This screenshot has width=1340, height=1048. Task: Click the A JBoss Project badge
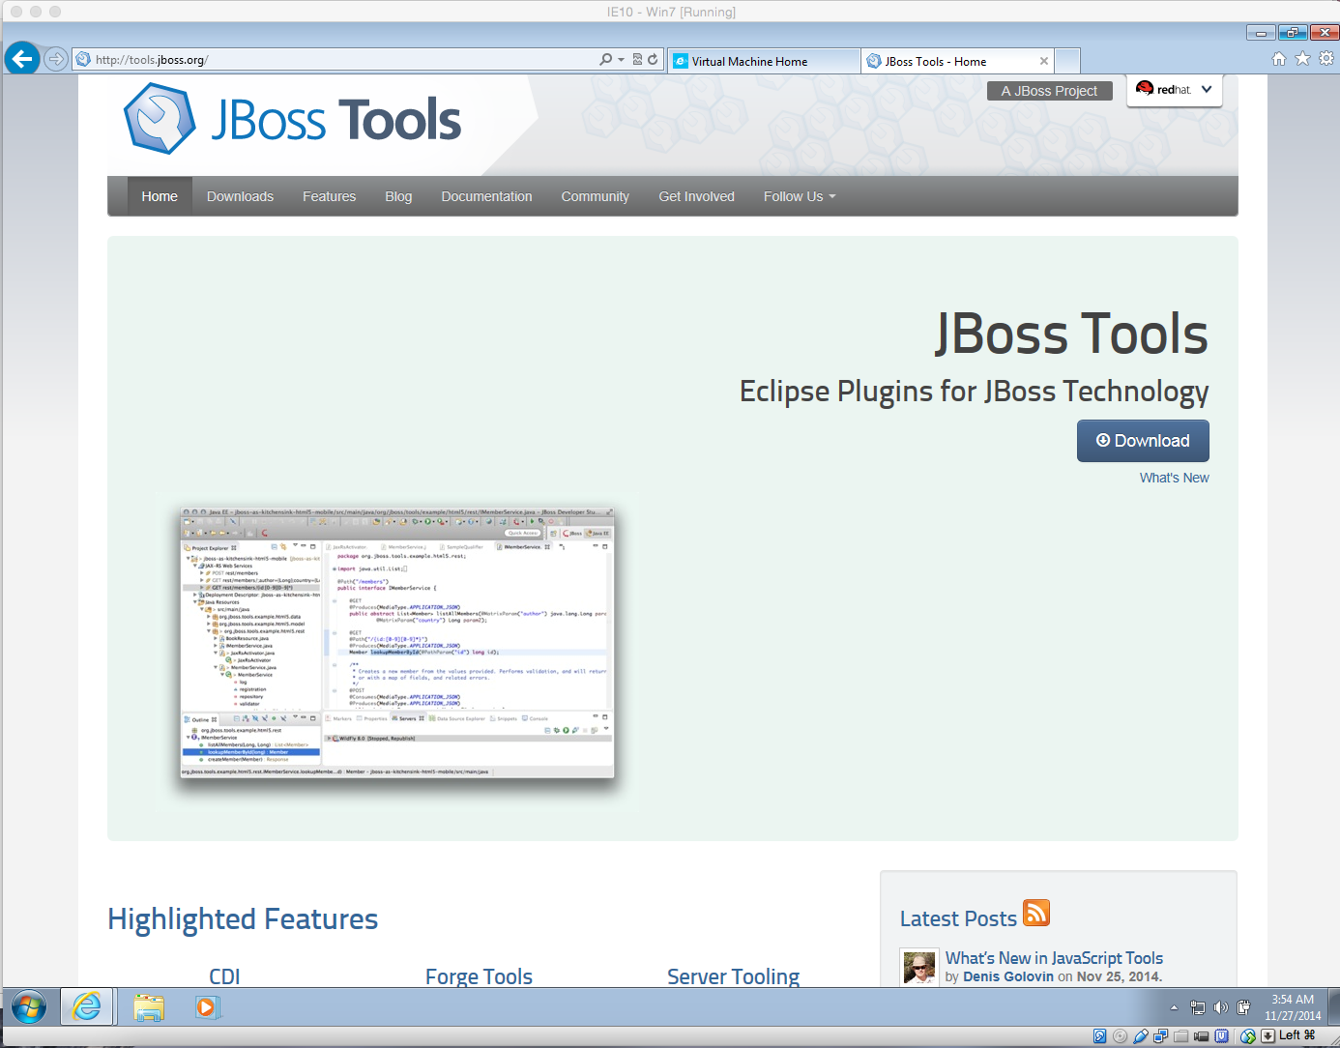(x=1049, y=91)
